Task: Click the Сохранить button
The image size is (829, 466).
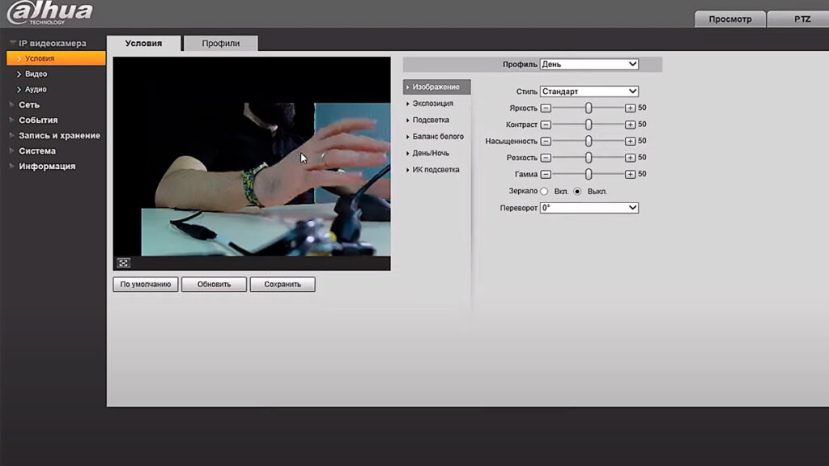Action: point(283,284)
